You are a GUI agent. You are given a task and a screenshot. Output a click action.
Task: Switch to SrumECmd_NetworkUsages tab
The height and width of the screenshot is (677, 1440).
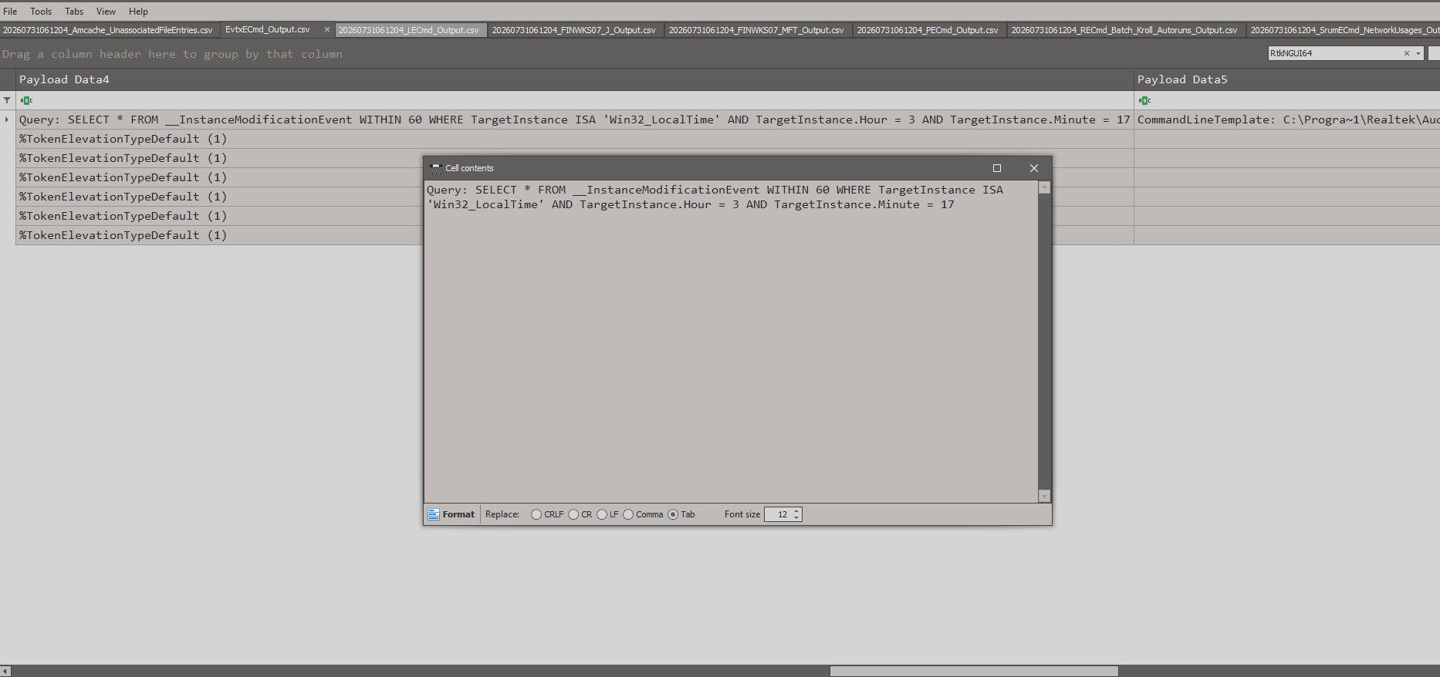(x=1344, y=30)
